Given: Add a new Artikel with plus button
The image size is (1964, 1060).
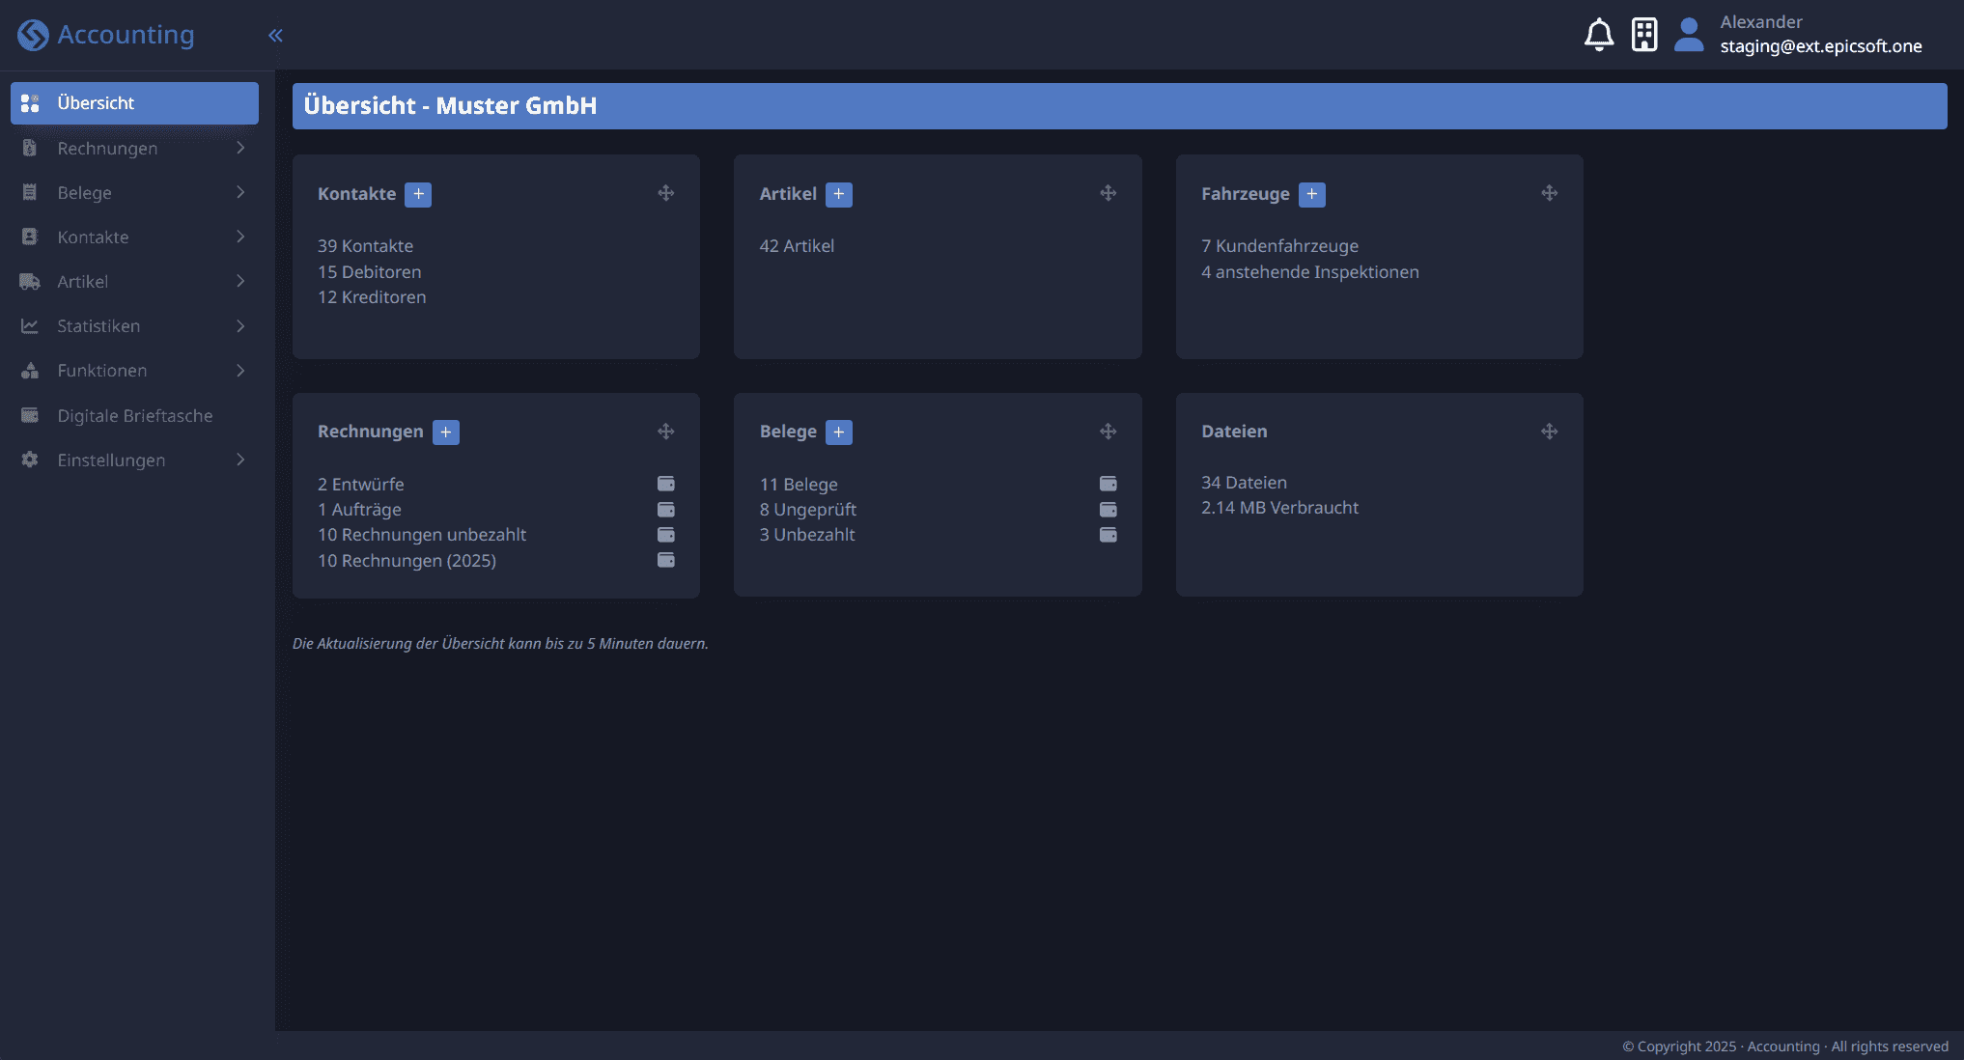Looking at the screenshot, I should [x=839, y=194].
